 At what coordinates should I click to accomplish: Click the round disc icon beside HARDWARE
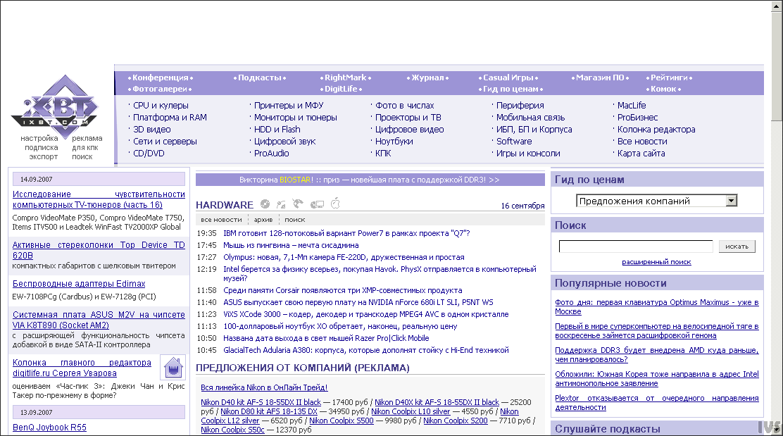265,205
